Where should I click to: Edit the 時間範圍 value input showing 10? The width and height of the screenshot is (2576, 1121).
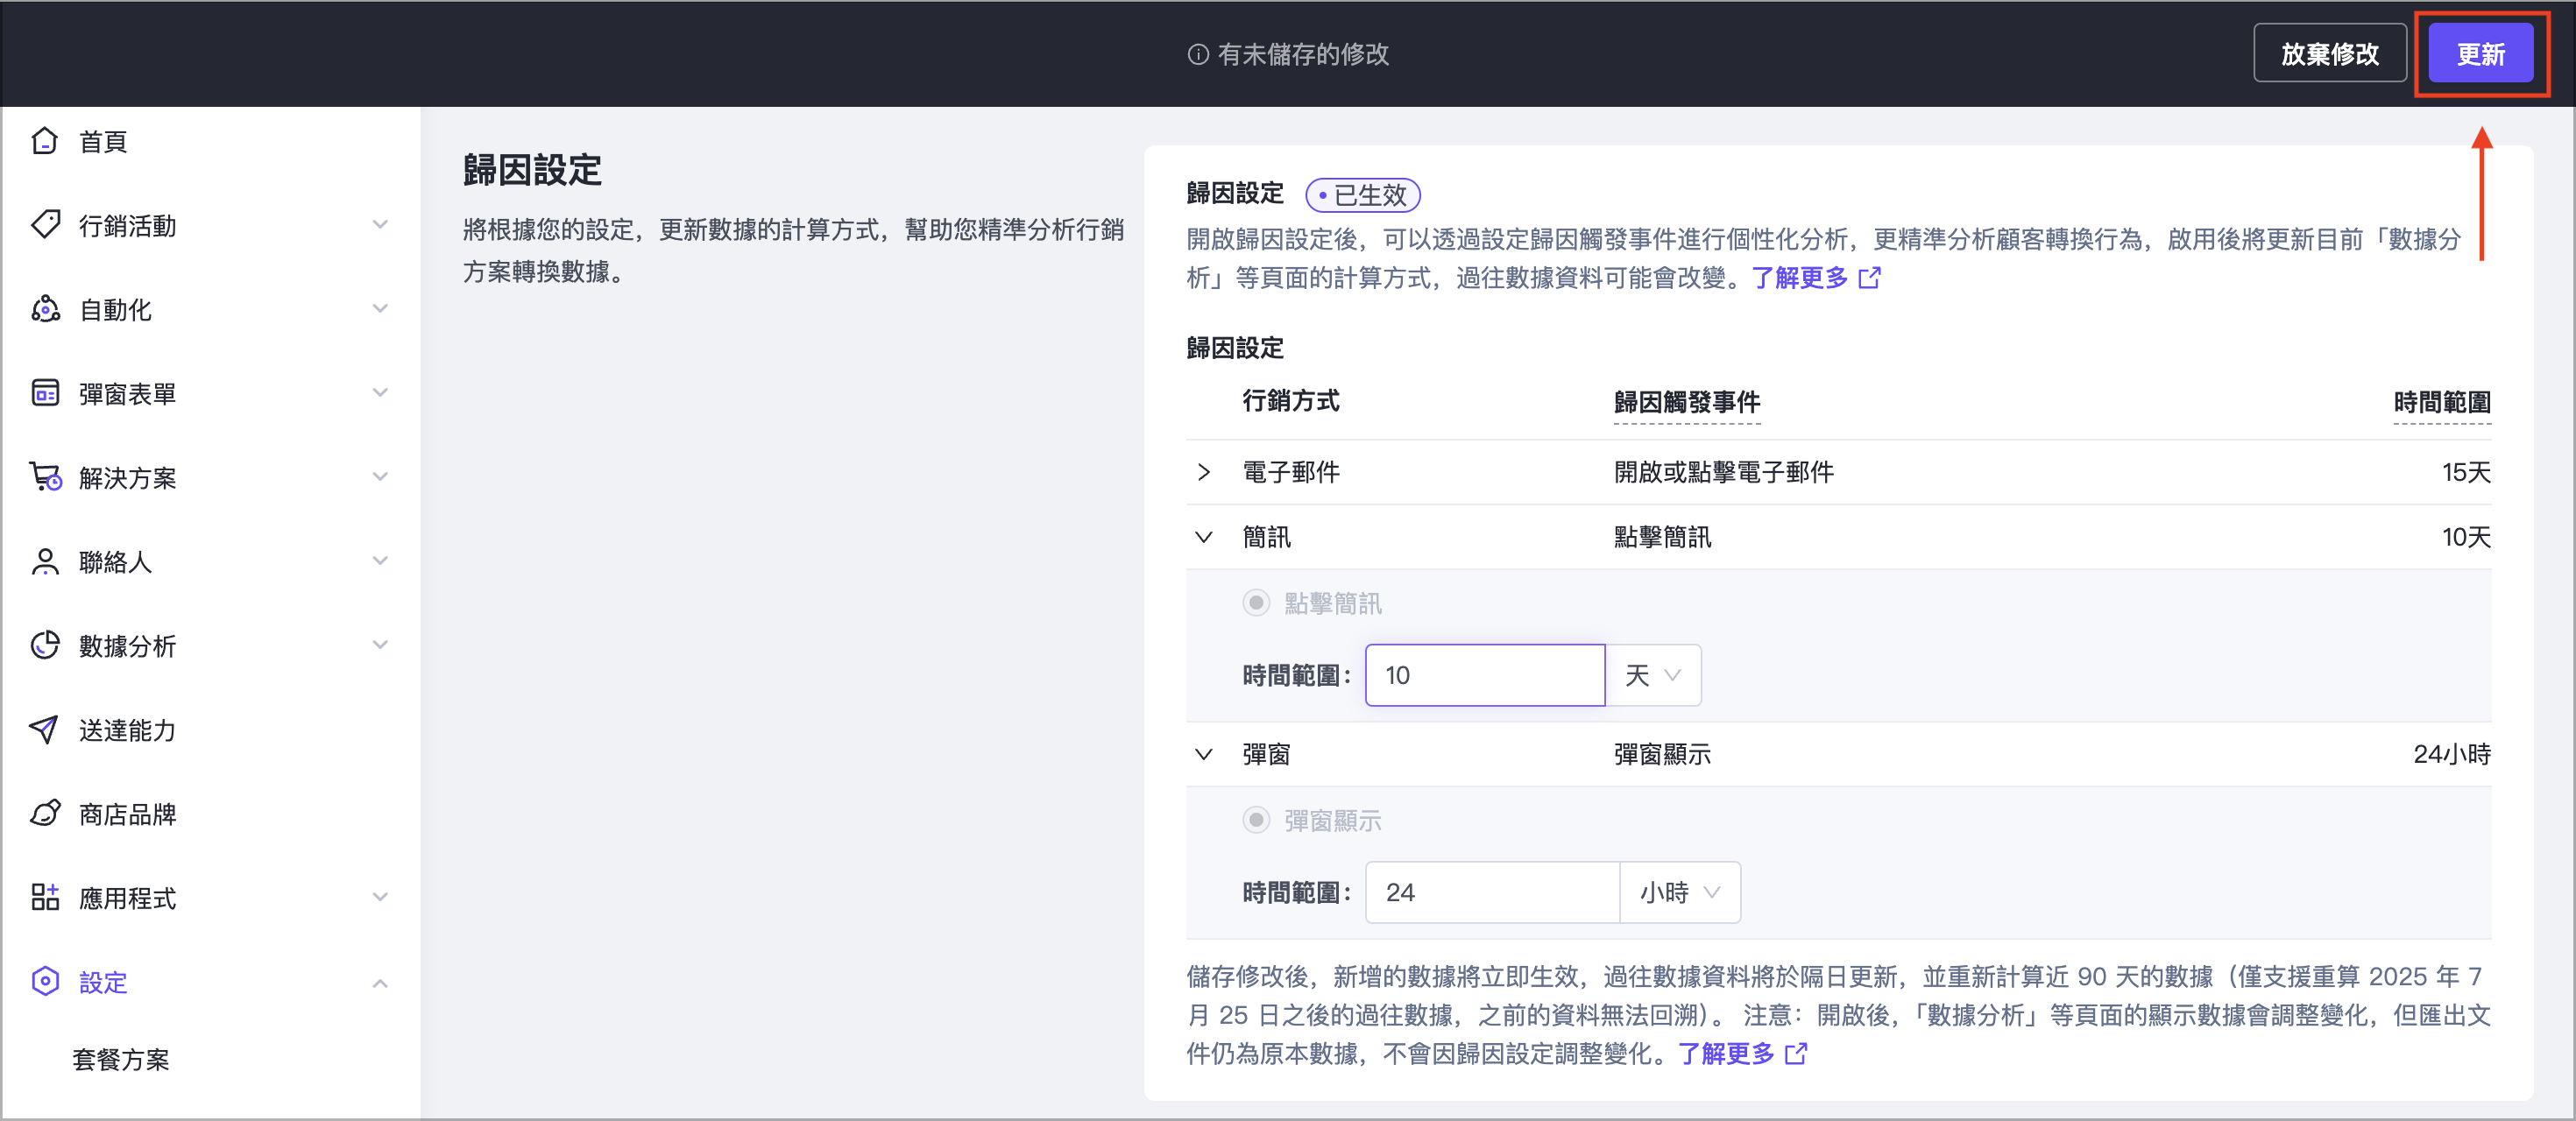click(1484, 674)
